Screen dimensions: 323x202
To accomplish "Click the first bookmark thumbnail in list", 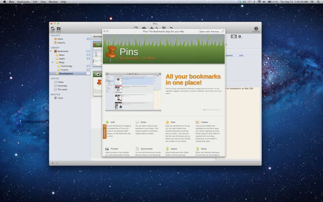I will point(97,54).
